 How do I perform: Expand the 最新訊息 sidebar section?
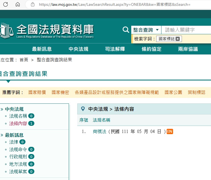point(14,135)
